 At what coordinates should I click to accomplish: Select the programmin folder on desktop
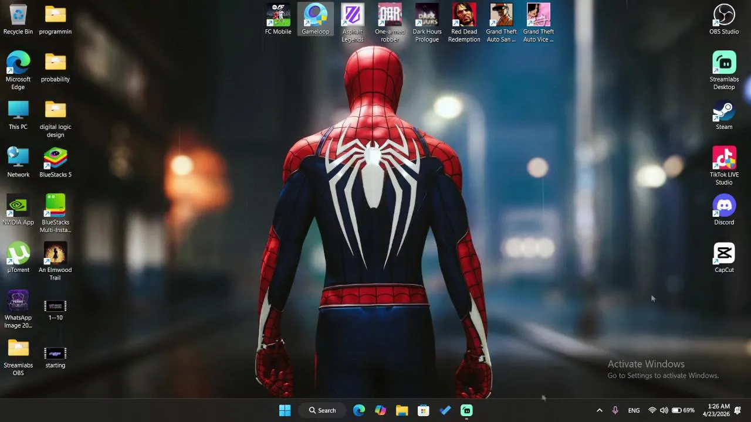(x=55, y=19)
